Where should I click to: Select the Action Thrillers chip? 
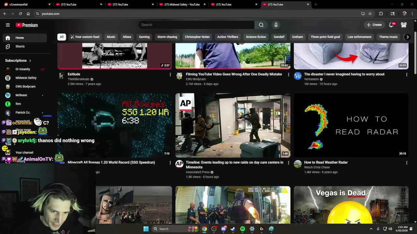[x=228, y=37]
